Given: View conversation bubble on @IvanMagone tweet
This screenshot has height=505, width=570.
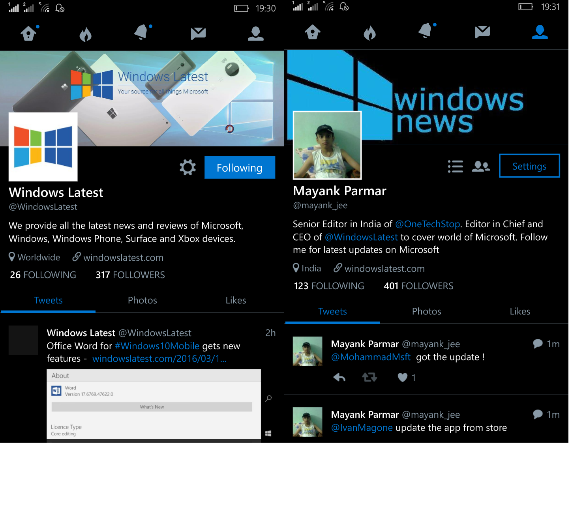Looking at the screenshot, I should [x=538, y=414].
